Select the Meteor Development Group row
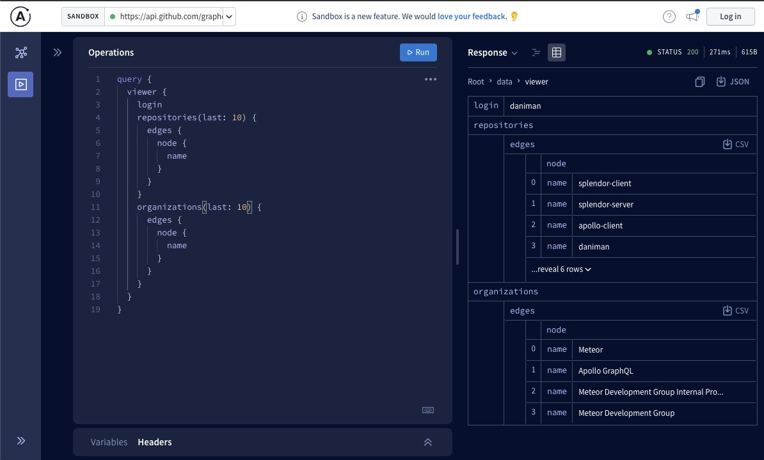 pos(641,413)
